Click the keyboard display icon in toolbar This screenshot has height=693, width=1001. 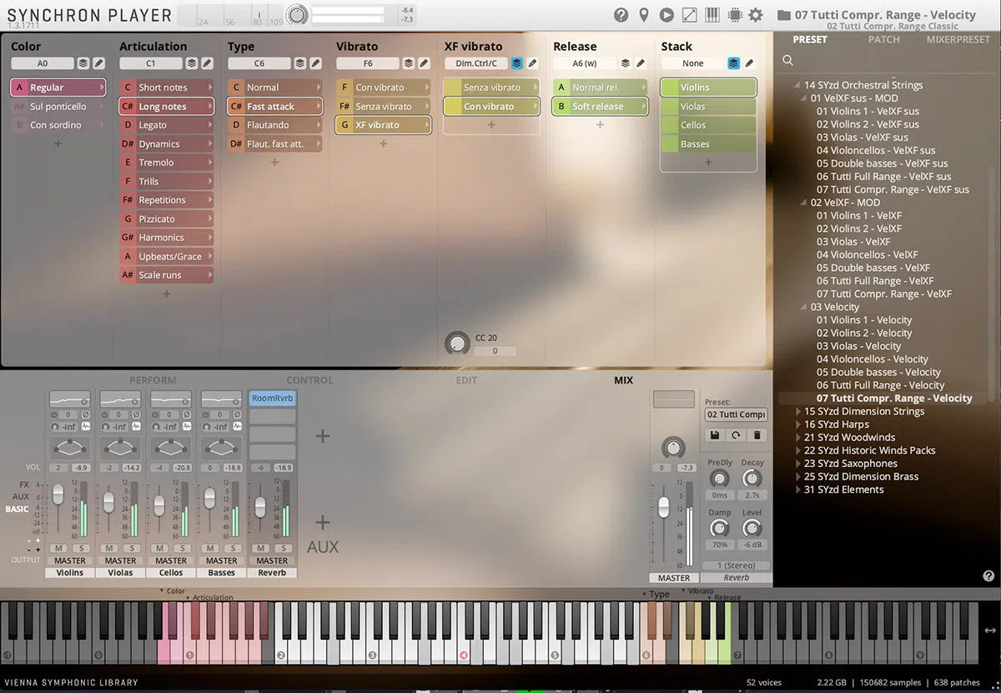(x=712, y=15)
